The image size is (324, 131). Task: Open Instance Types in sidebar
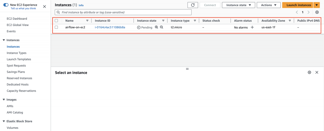tap(16, 53)
